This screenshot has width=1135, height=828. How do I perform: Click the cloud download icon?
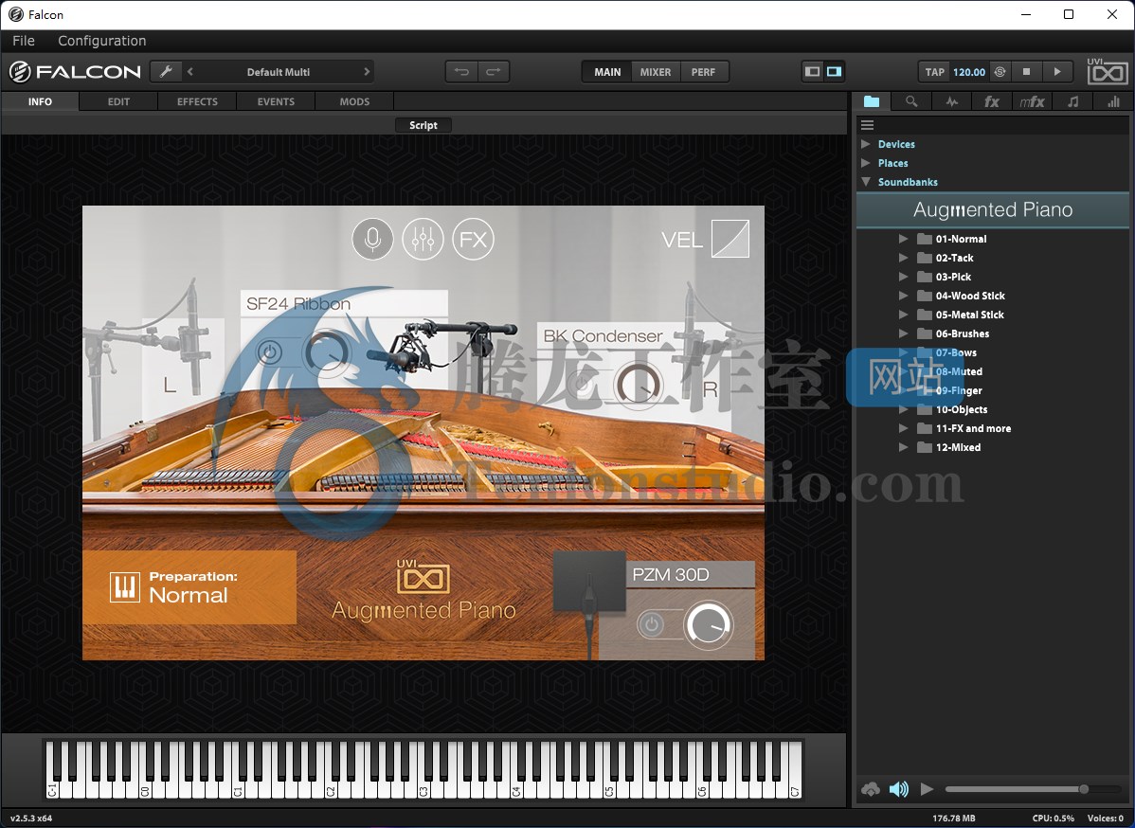click(x=871, y=789)
